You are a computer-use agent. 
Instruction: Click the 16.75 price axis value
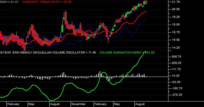pyautogui.click(x=176, y=32)
